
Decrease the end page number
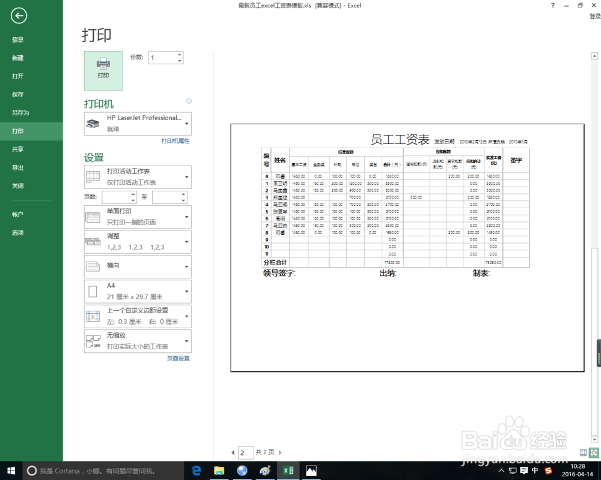183,200
